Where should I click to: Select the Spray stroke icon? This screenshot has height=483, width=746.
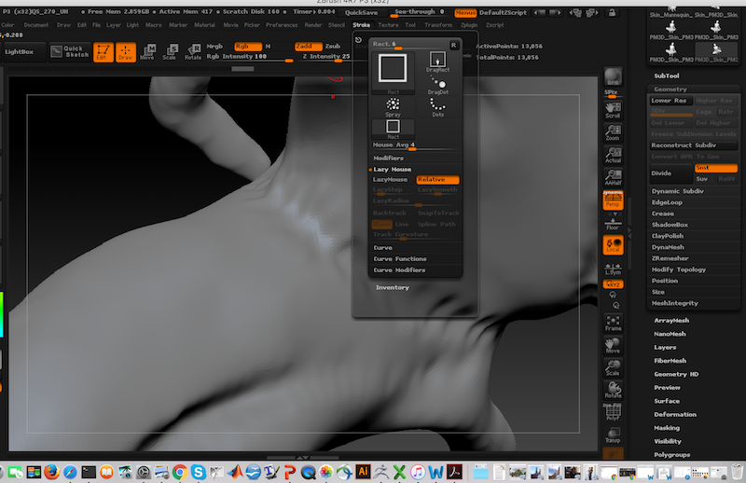click(393, 107)
